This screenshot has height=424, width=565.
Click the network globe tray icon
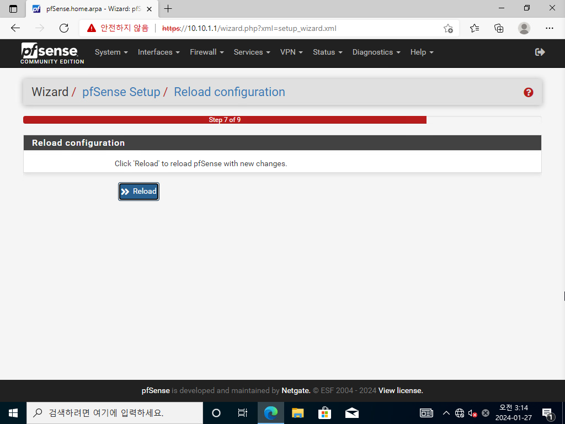tap(460, 413)
